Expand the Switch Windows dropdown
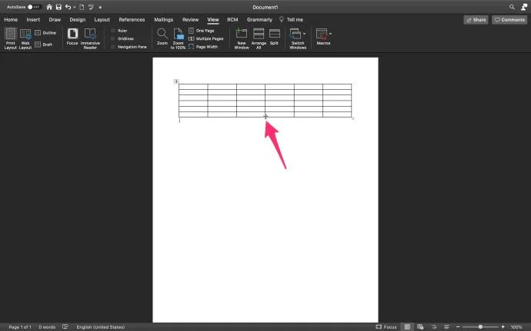The image size is (531, 331). pos(305,34)
